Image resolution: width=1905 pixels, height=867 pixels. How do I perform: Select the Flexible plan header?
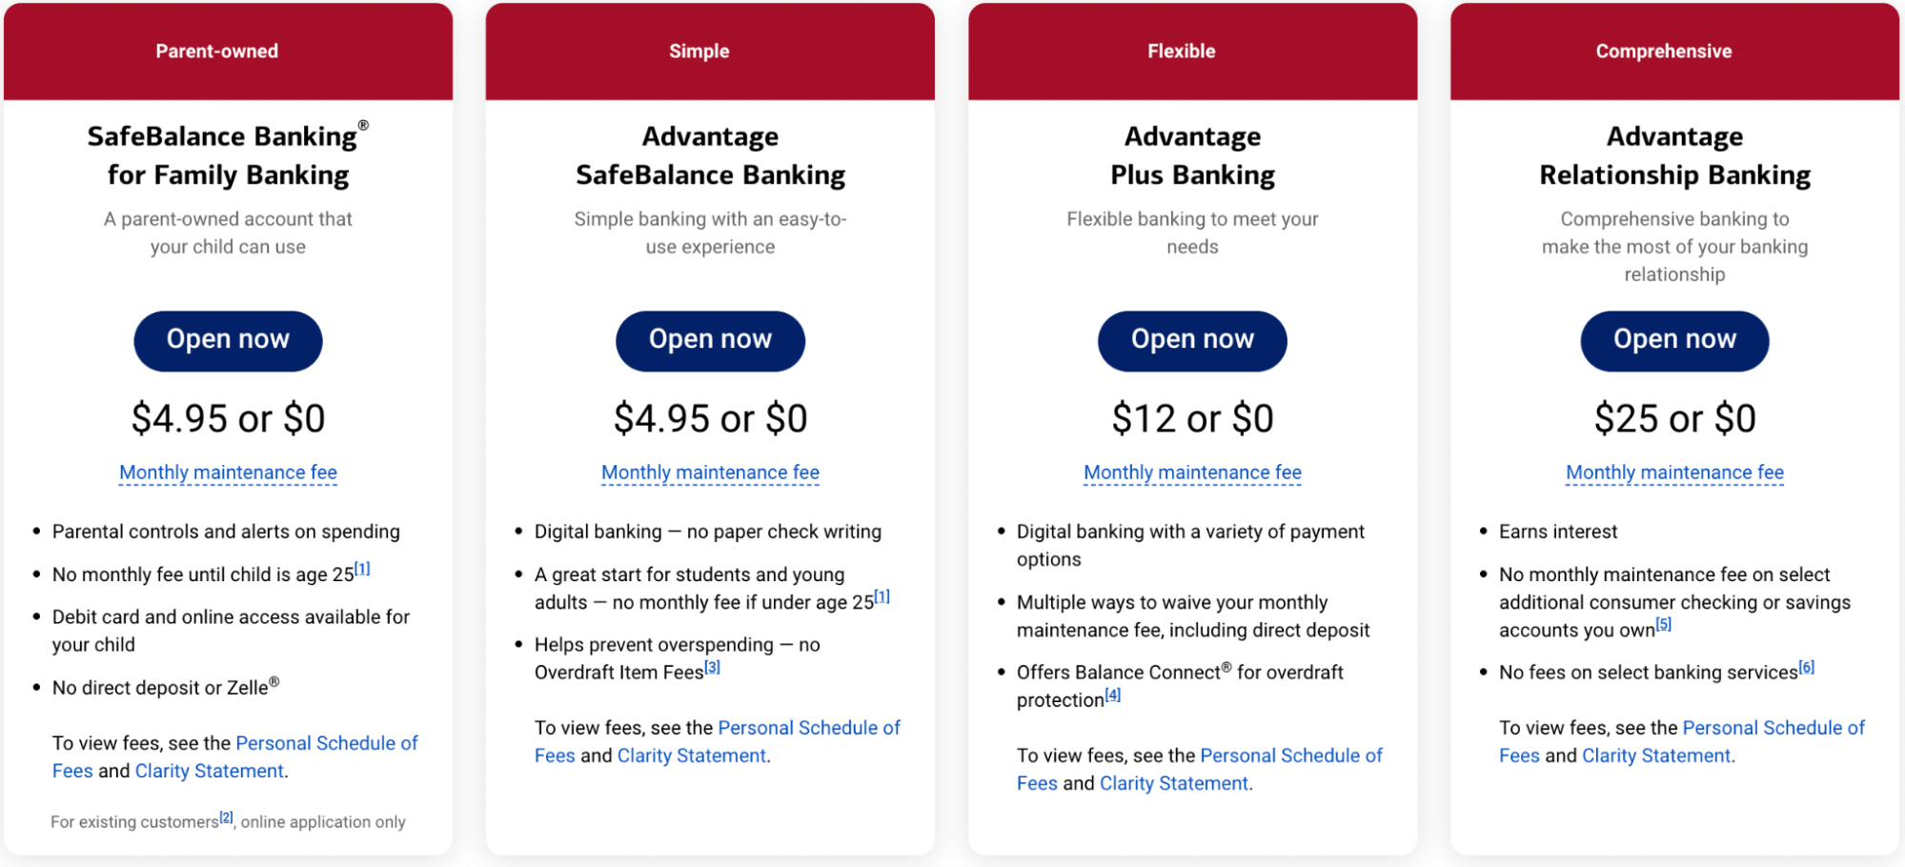pyautogui.click(x=1181, y=51)
